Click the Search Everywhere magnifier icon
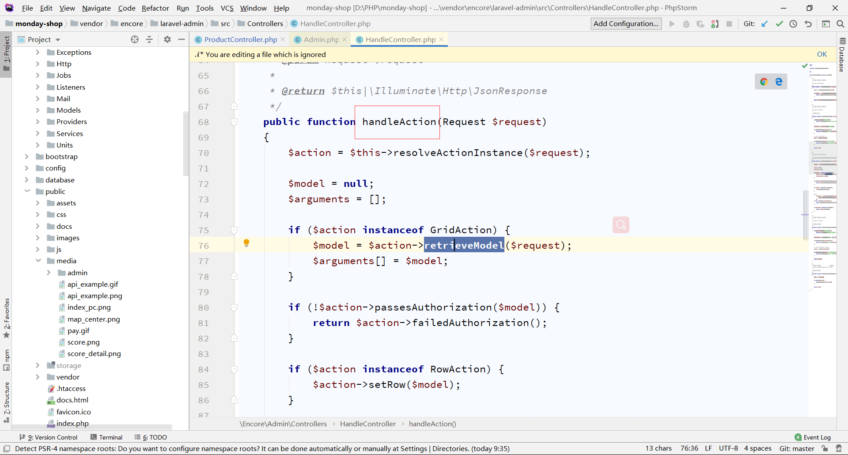This screenshot has height=455, width=848. [x=840, y=24]
